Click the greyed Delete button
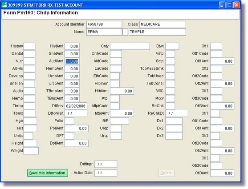 [166, 173]
